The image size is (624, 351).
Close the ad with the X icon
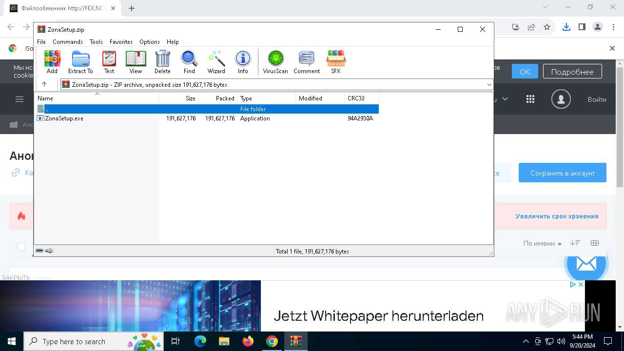coord(581,284)
